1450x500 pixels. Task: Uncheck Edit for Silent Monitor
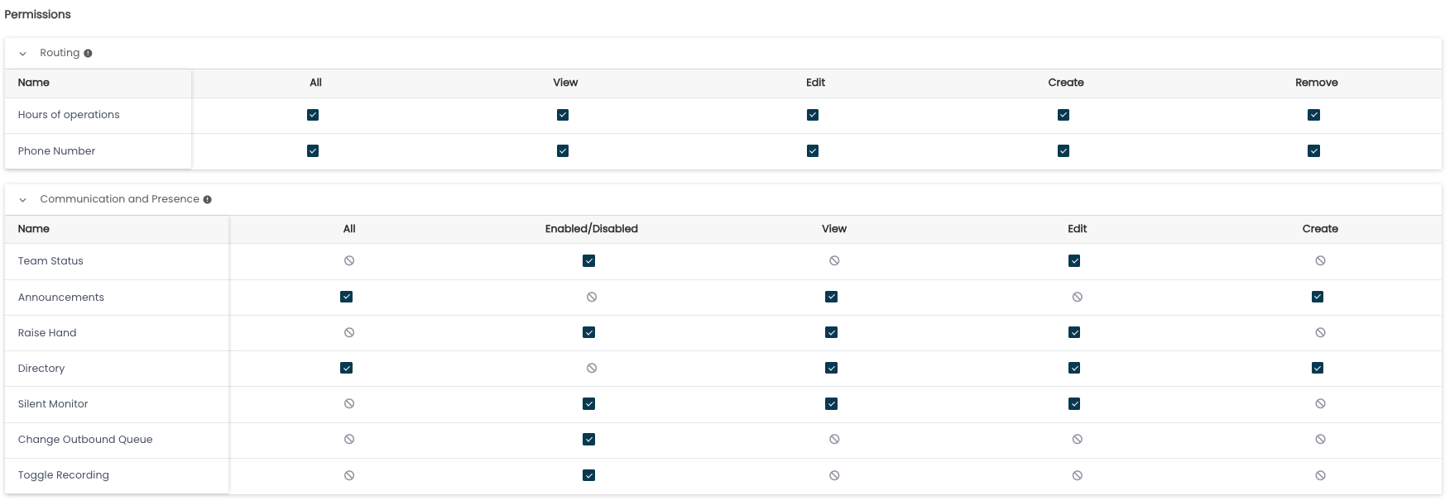[1074, 403]
